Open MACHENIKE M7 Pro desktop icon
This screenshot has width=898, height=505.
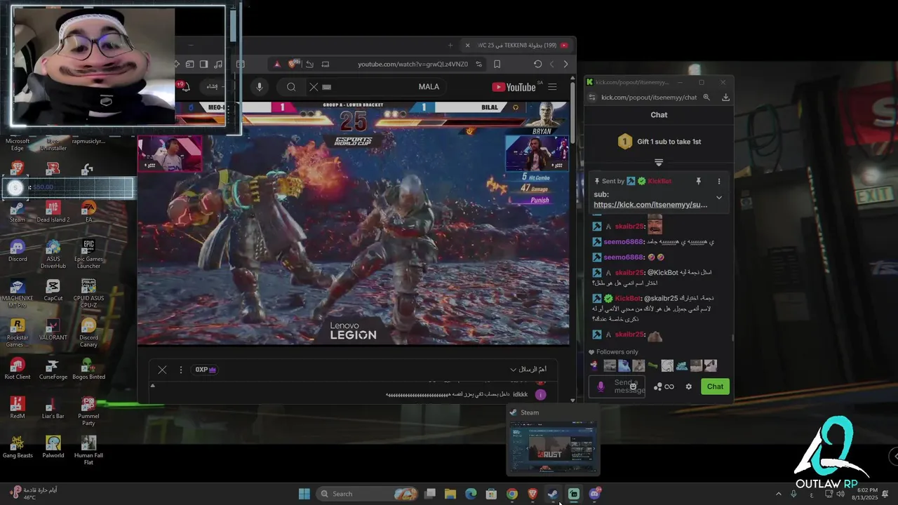coord(18,293)
